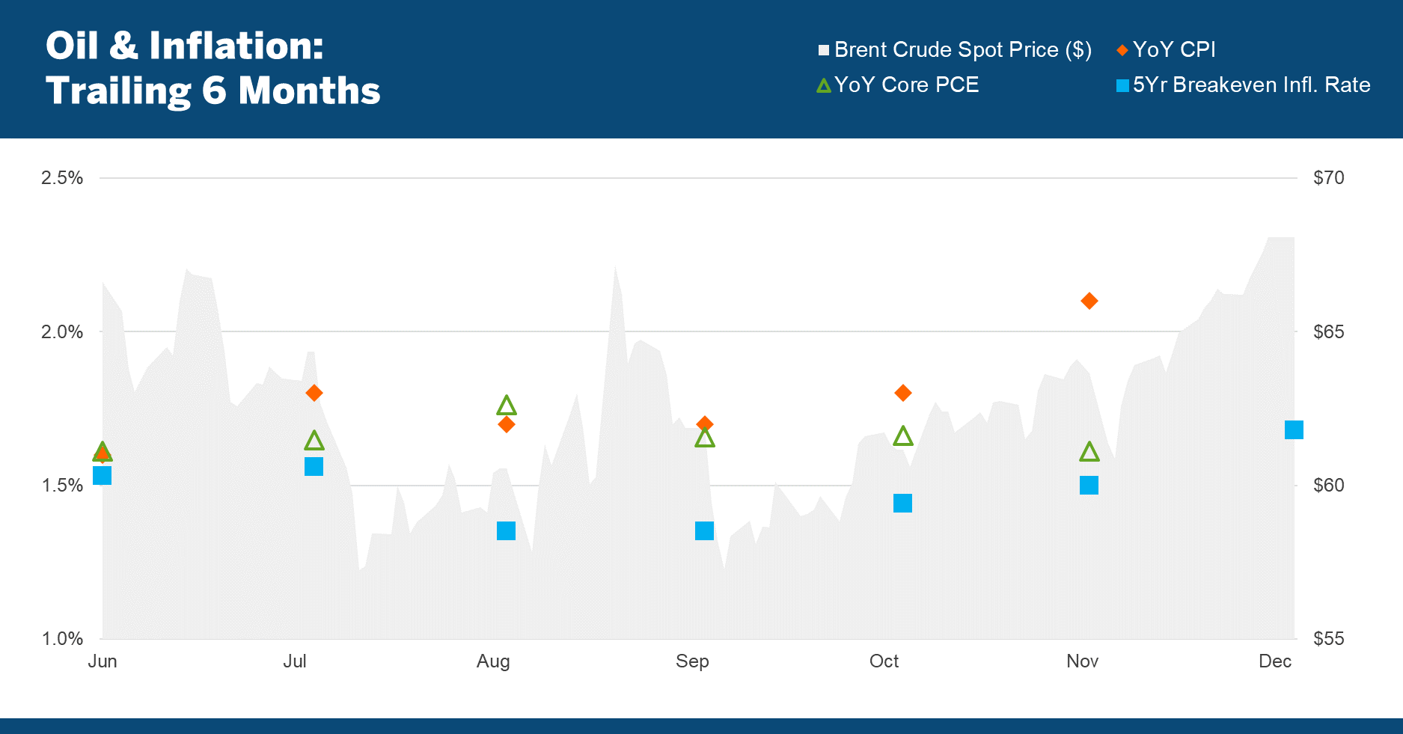Click the green YoY Core PCE legend triangle

coord(824,86)
